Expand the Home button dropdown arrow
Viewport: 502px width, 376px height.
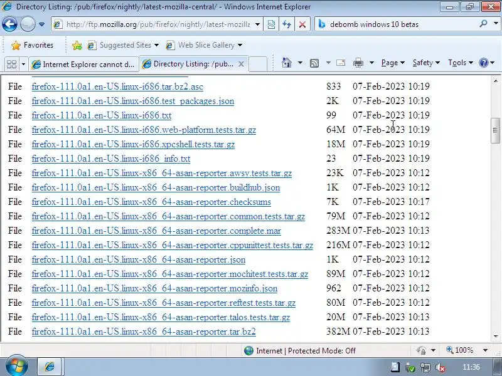pos(300,63)
